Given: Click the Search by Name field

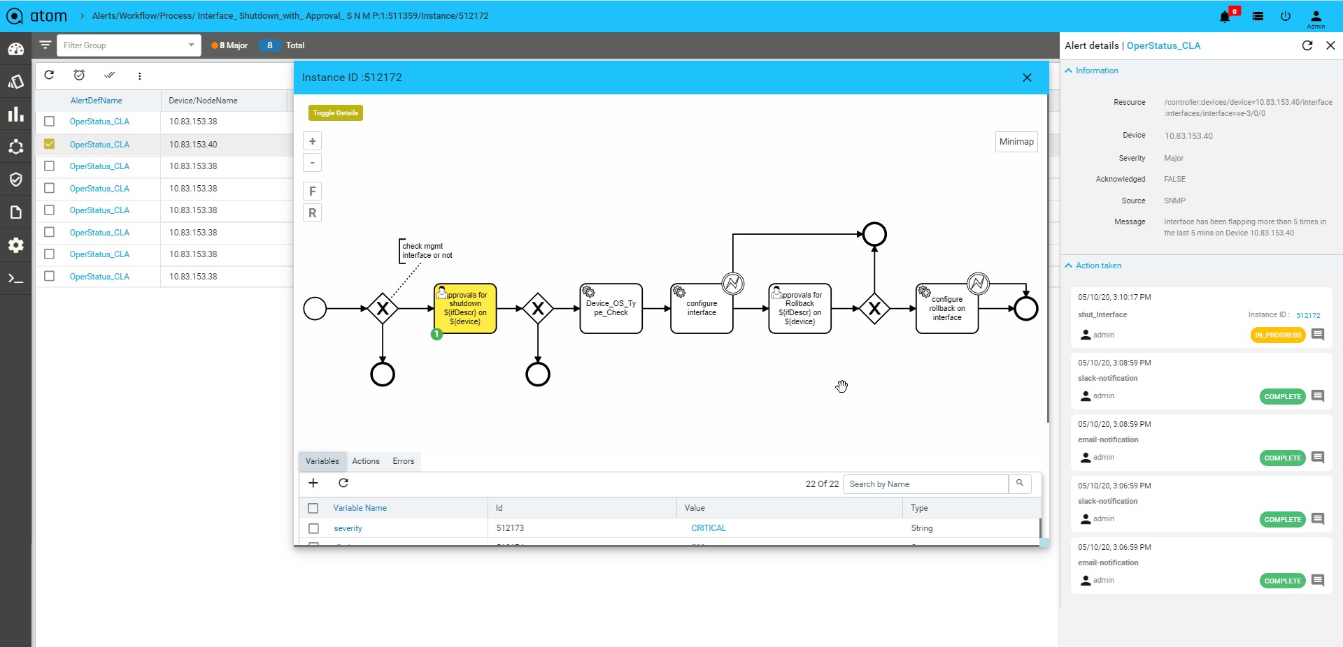Looking at the screenshot, I should point(926,484).
